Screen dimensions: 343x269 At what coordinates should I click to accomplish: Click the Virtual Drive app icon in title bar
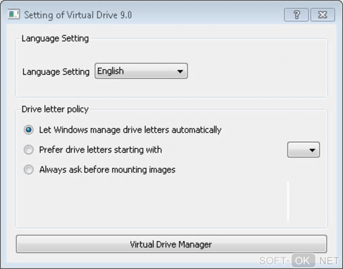[13, 14]
